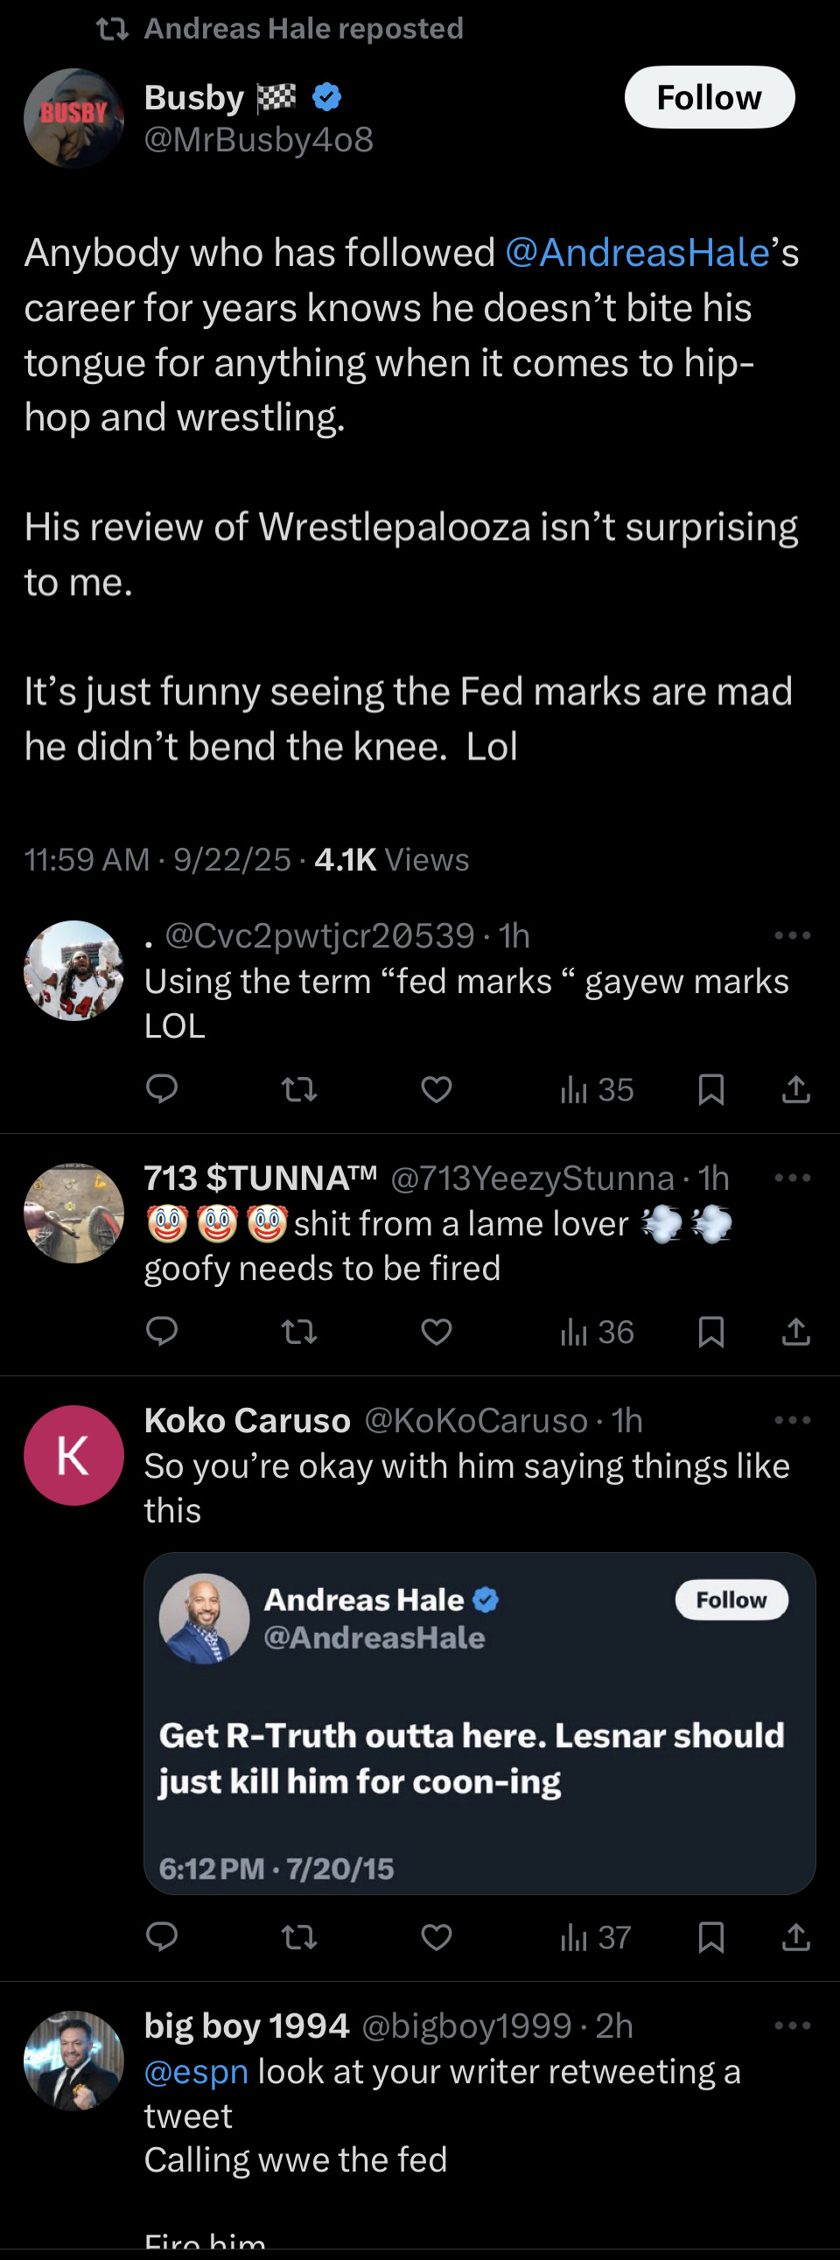Like the Koko Caruso reply
Viewport: 840px width, 2260px height.
[437, 1936]
